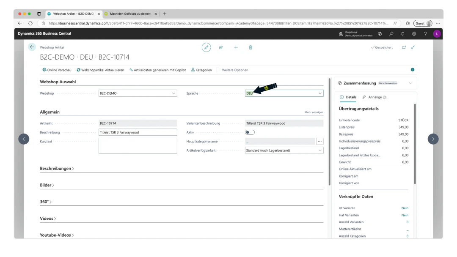
Task: Click the Hauptkategoriename lookup ellipsis button
Action: click(x=320, y=142)
